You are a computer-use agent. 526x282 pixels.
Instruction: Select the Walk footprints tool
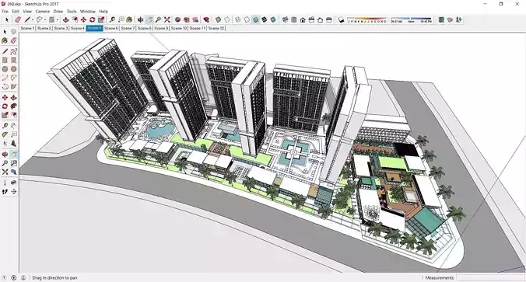[x=5, y=192]
